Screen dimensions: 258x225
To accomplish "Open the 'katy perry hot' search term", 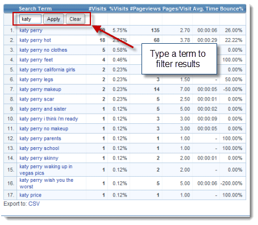I will point(35,40).
